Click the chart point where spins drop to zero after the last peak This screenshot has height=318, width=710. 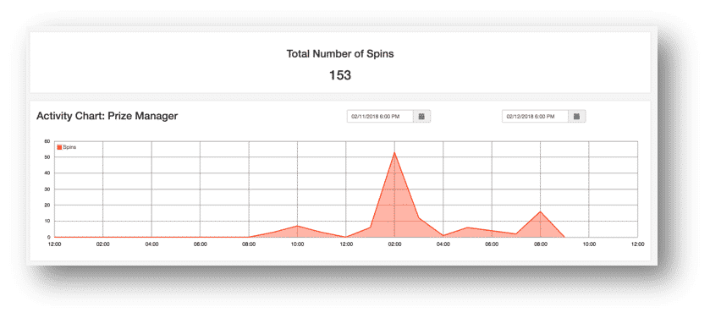[564, 237]
